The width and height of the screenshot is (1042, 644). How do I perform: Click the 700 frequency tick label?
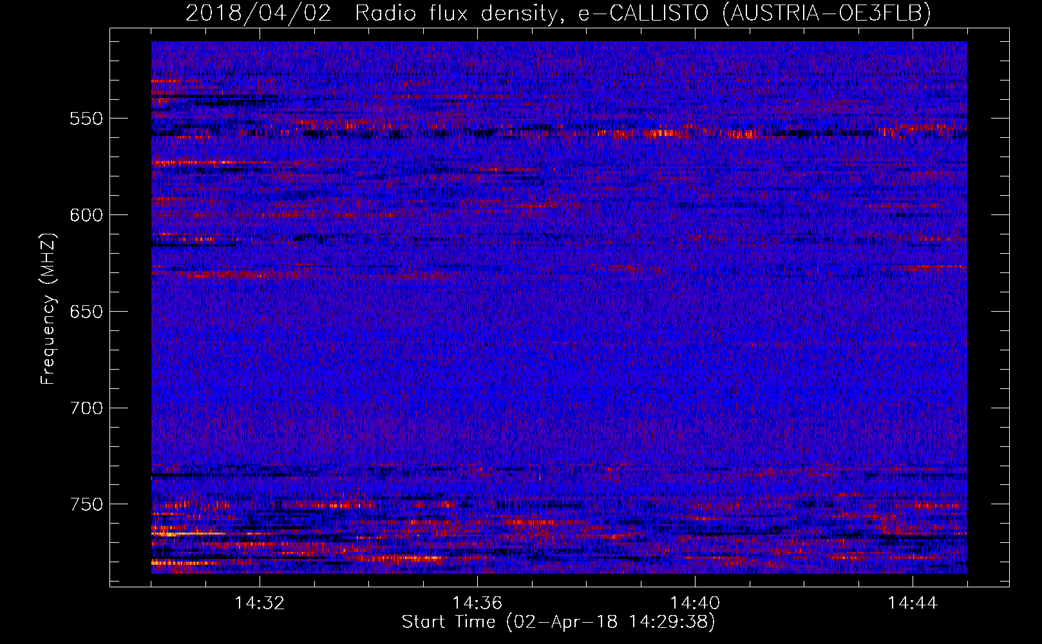click(86, 408)
